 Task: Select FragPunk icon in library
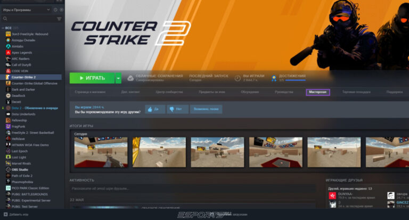8,126
